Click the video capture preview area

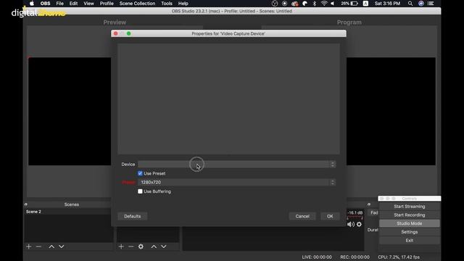228,99
